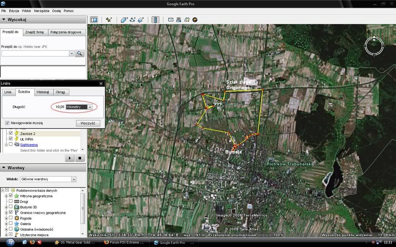Viewport: 396px width, 247px height.
Task: Play the tour with the play button
Action: coord(70,158)
